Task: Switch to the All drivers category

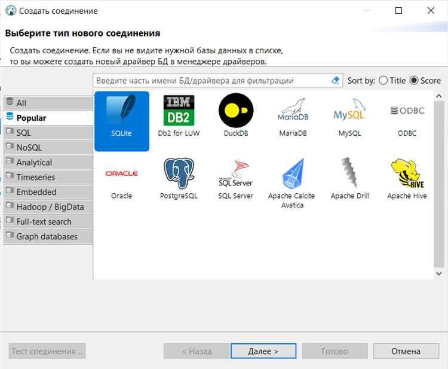Action: coord(48,103)
